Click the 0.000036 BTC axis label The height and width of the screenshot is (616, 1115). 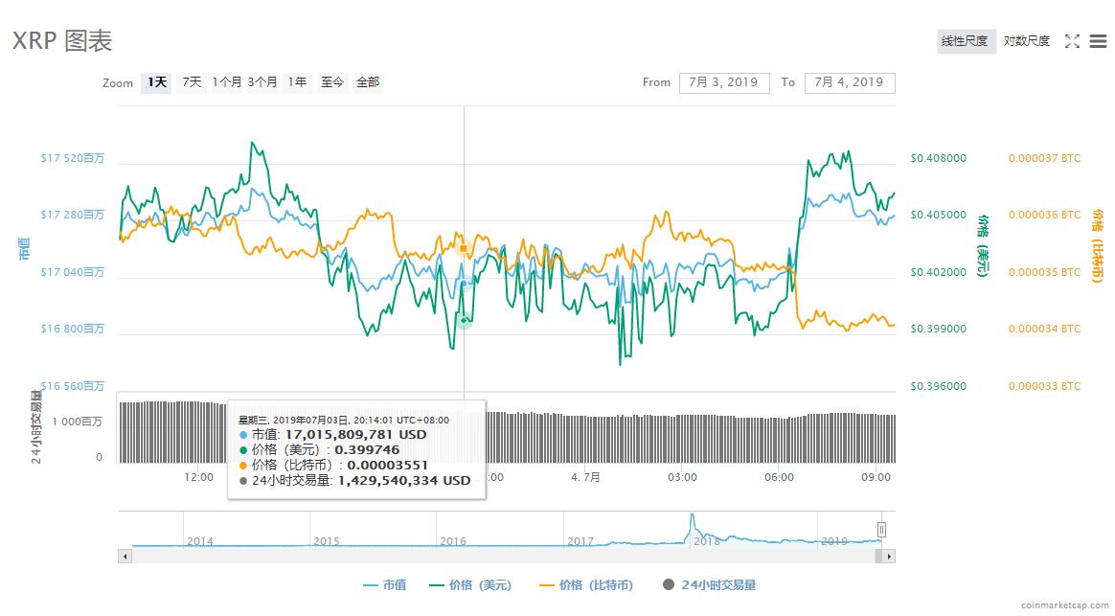point(1044,215)
